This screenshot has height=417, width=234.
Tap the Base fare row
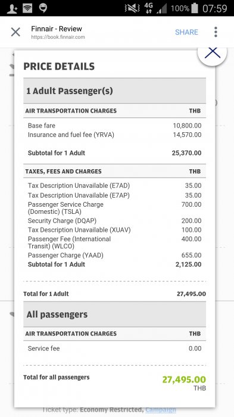pyautogui.click(x=114, y=126)
